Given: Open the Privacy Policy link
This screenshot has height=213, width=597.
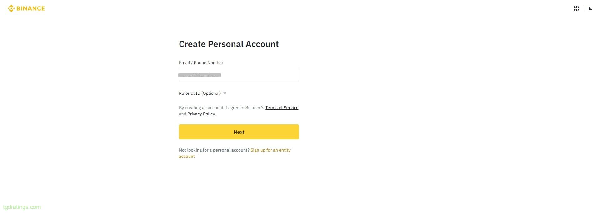Looking at the screenshot, I should (201, 114).
